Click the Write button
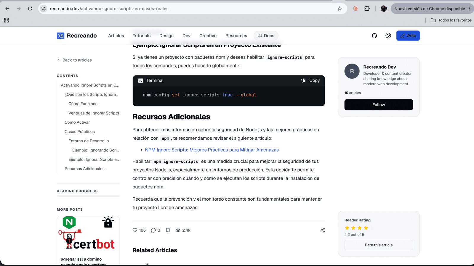Screen dimensions: 474x266 click(x=408, y=36)
